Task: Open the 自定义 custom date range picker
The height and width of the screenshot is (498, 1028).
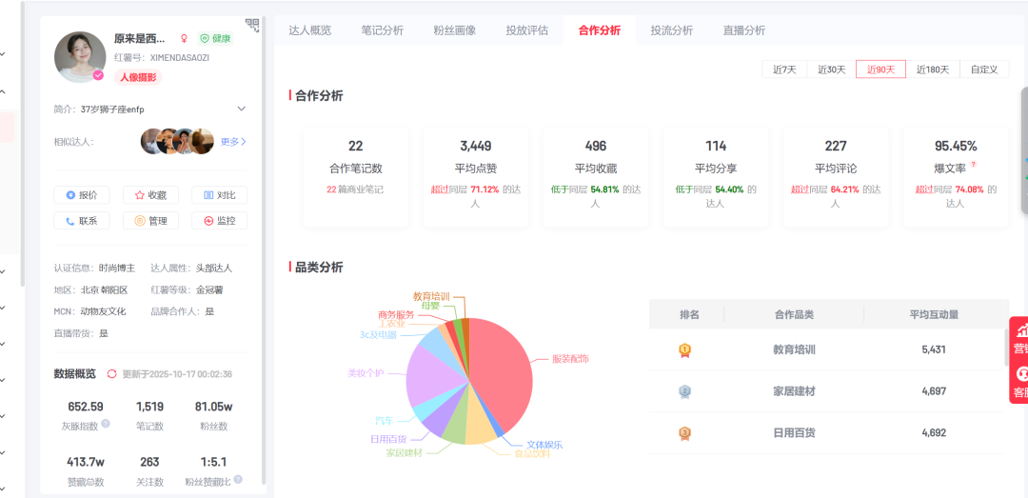Action: tap(983, 70)
